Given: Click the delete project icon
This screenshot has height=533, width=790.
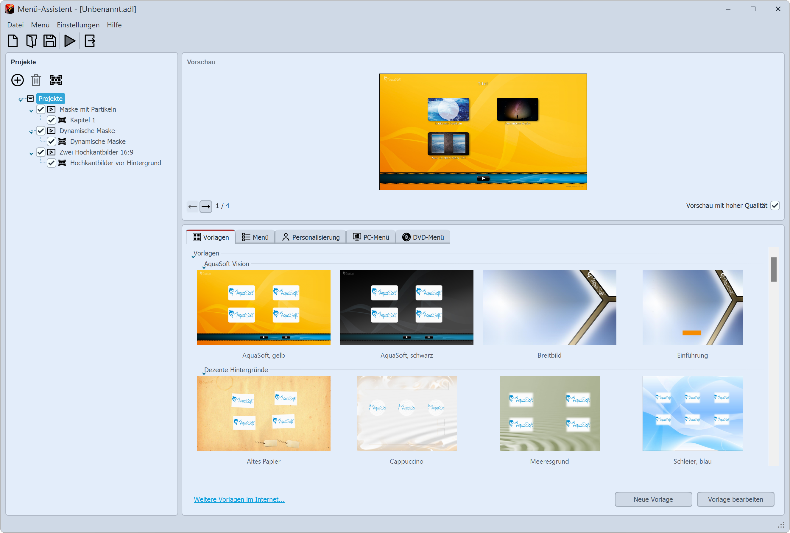Looking at the screenshot, I should click(x=36, y=80).
